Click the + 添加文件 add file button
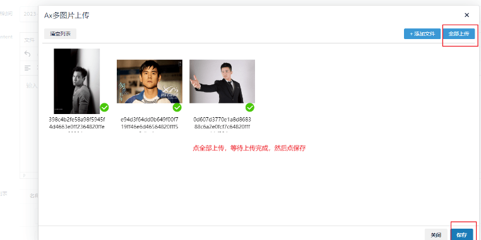481x240 pixels. point(422,33)
